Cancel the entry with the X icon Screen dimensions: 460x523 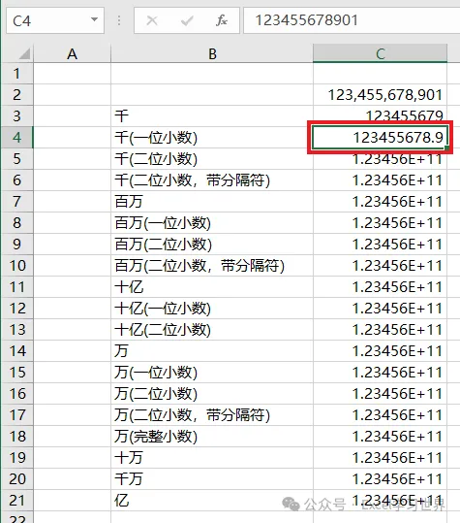152,20
